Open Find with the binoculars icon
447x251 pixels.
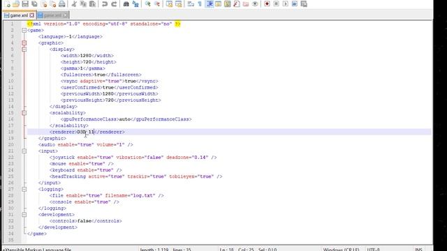(126, 4)
